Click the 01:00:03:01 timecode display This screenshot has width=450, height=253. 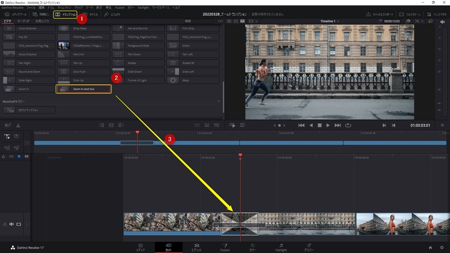pos(420,125)
